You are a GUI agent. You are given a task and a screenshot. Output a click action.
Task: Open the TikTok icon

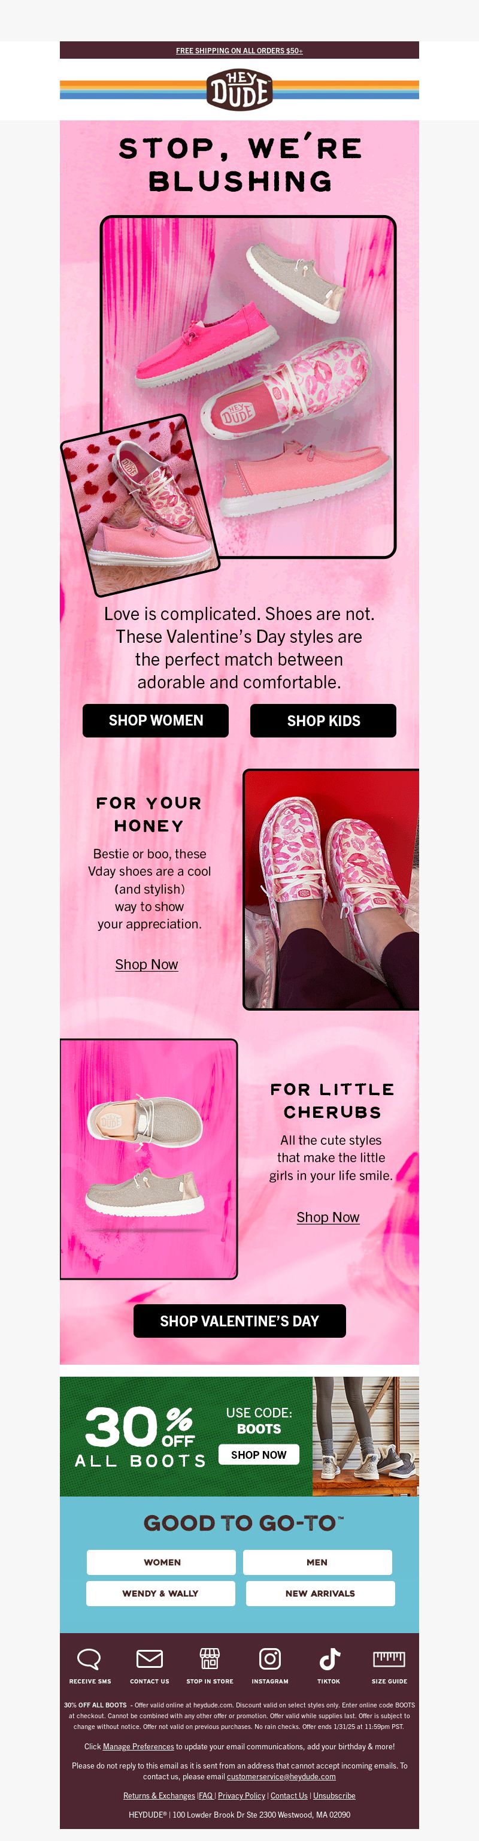[329, 1658]
